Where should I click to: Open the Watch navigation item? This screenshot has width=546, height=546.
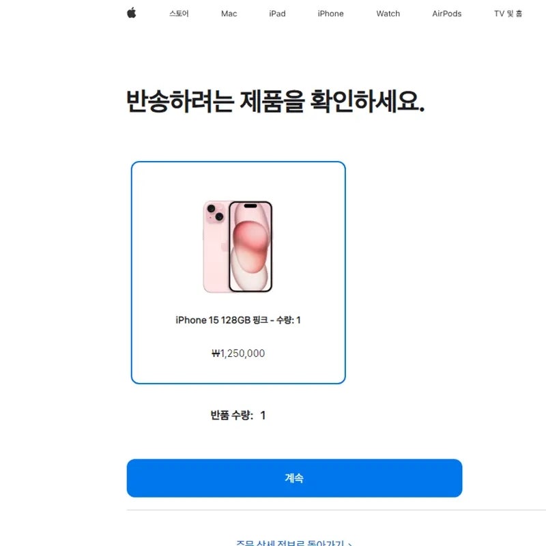pos(388,14)
